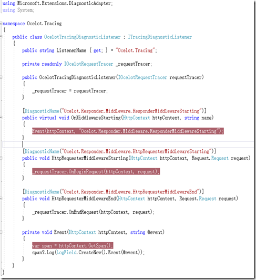256x280 pixels.
Task: Click the highlighted 'var span = httpContext.GetSpan();' line
Action: tap(73, 245)
